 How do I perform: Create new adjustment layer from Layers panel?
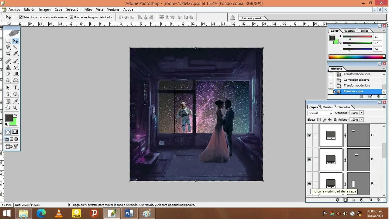point(362,200)
